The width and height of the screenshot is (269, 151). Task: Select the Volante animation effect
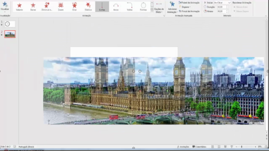tap(19, 7)
